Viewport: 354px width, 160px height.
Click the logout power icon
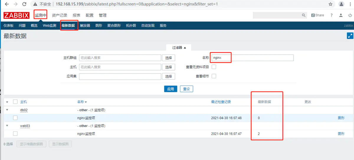click(350, 15)
